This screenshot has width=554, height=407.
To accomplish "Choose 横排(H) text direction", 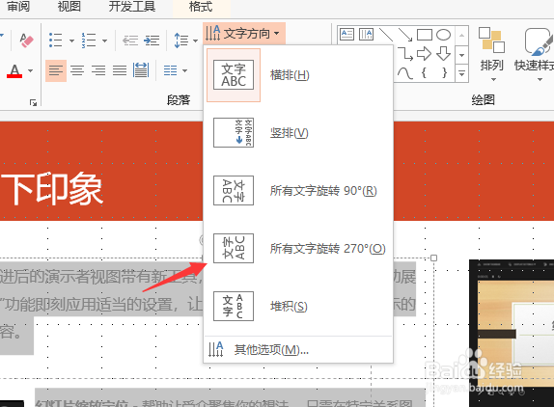I will [298, 75].
